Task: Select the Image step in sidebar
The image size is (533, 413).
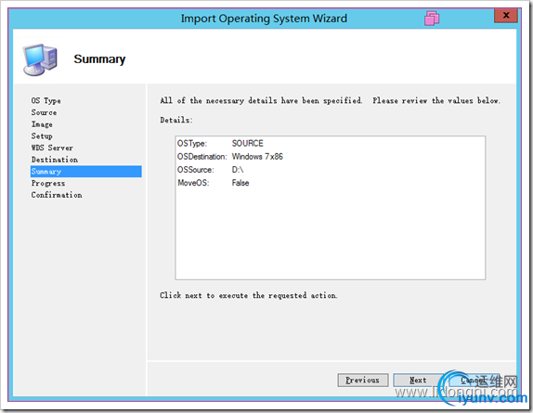Action: tap(42, 124)
